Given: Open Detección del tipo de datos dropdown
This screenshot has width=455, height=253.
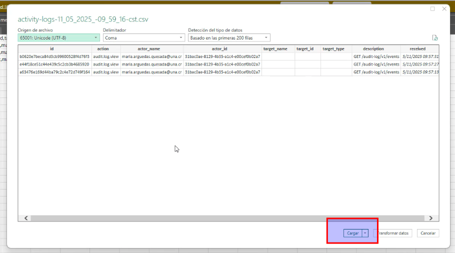Looking at the screenshot, I should [229, 38].
